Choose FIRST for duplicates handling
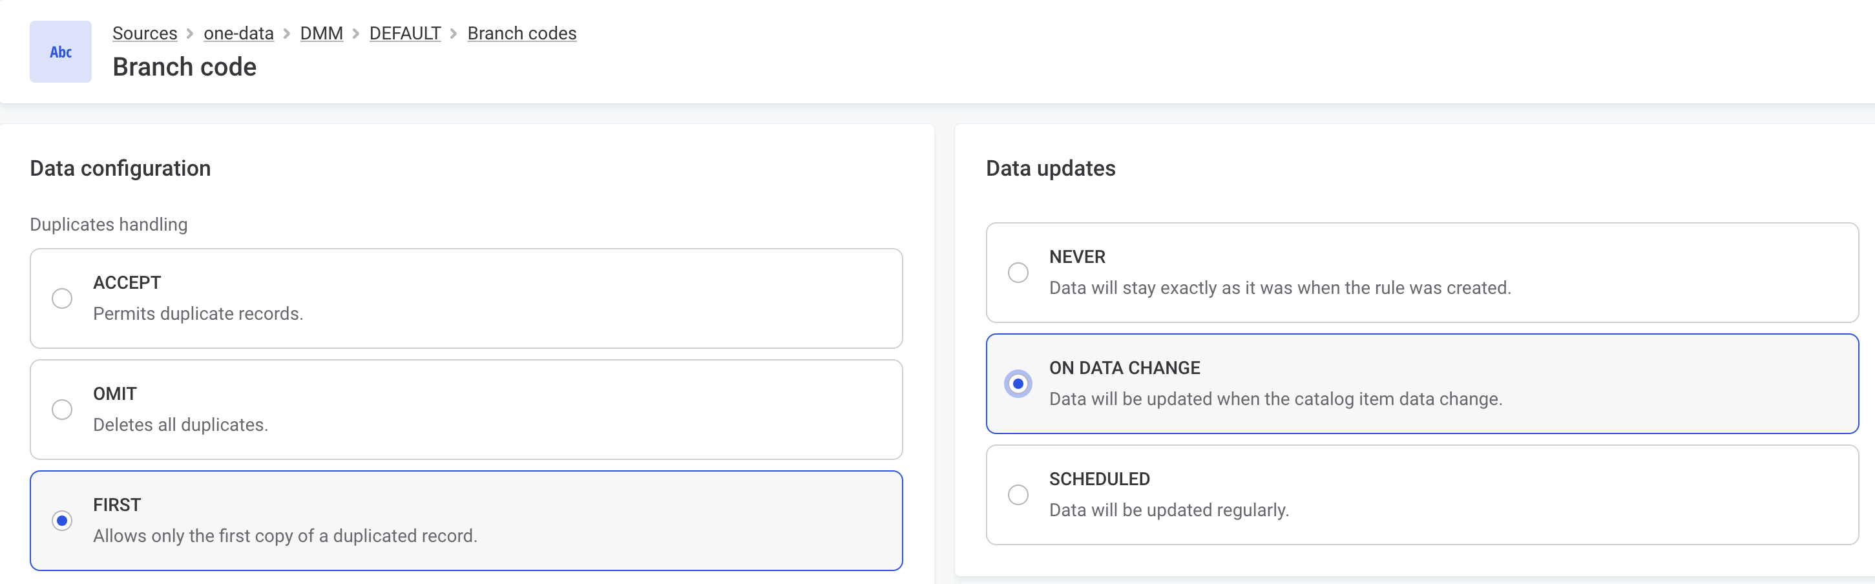1875x584 pixels. (62, 520)
